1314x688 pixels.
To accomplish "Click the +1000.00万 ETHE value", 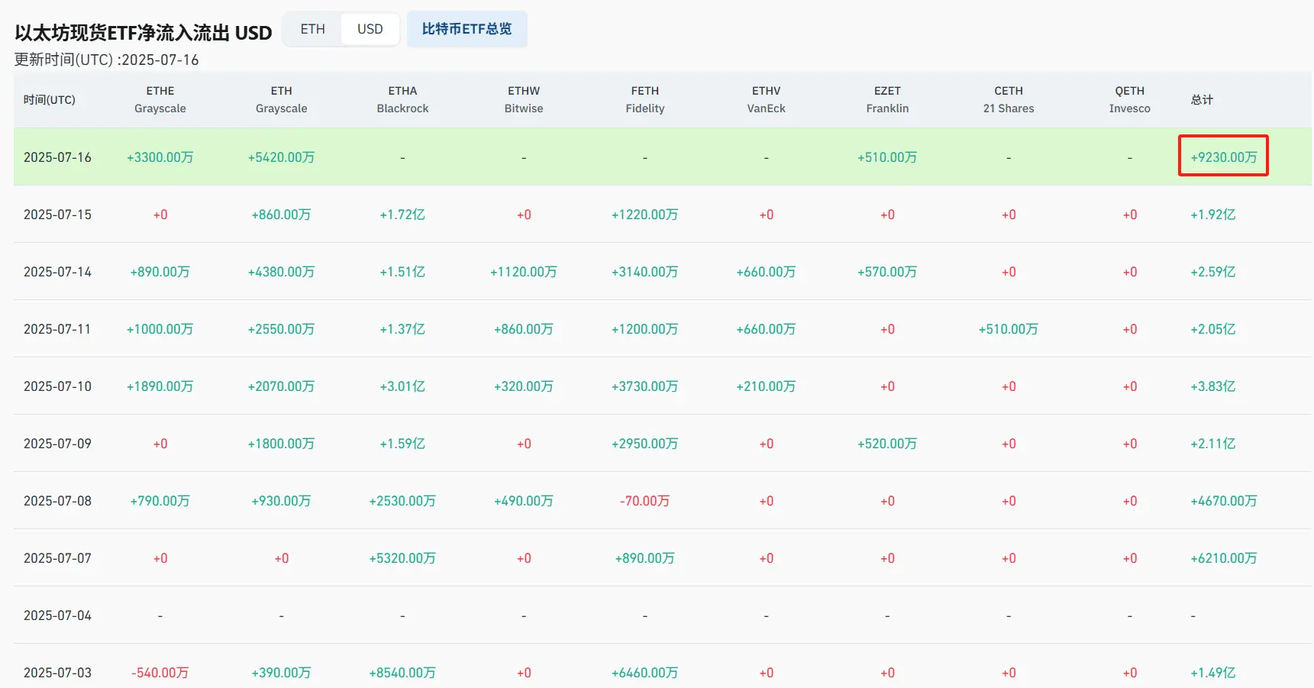I will pos(160,329).
